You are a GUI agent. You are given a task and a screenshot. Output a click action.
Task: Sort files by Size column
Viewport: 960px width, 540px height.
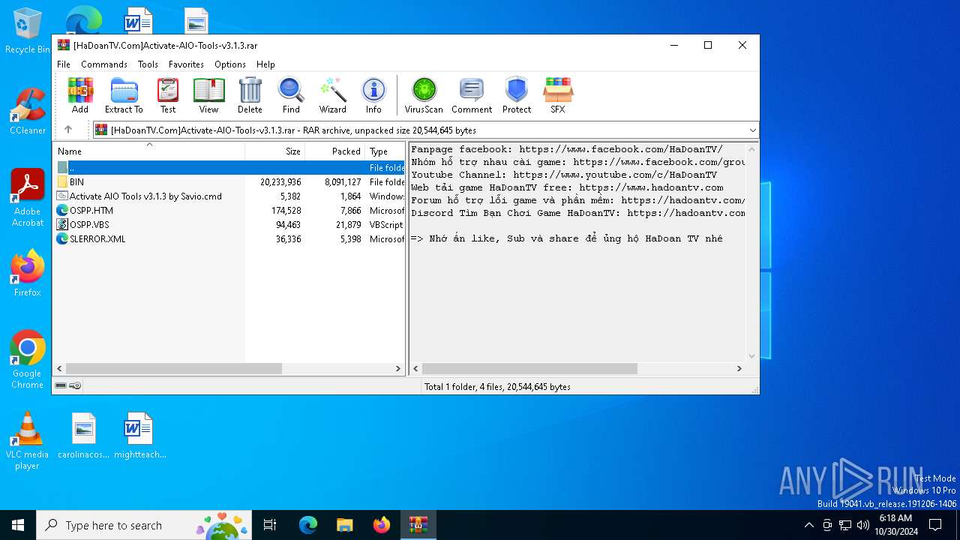point(275,151)
